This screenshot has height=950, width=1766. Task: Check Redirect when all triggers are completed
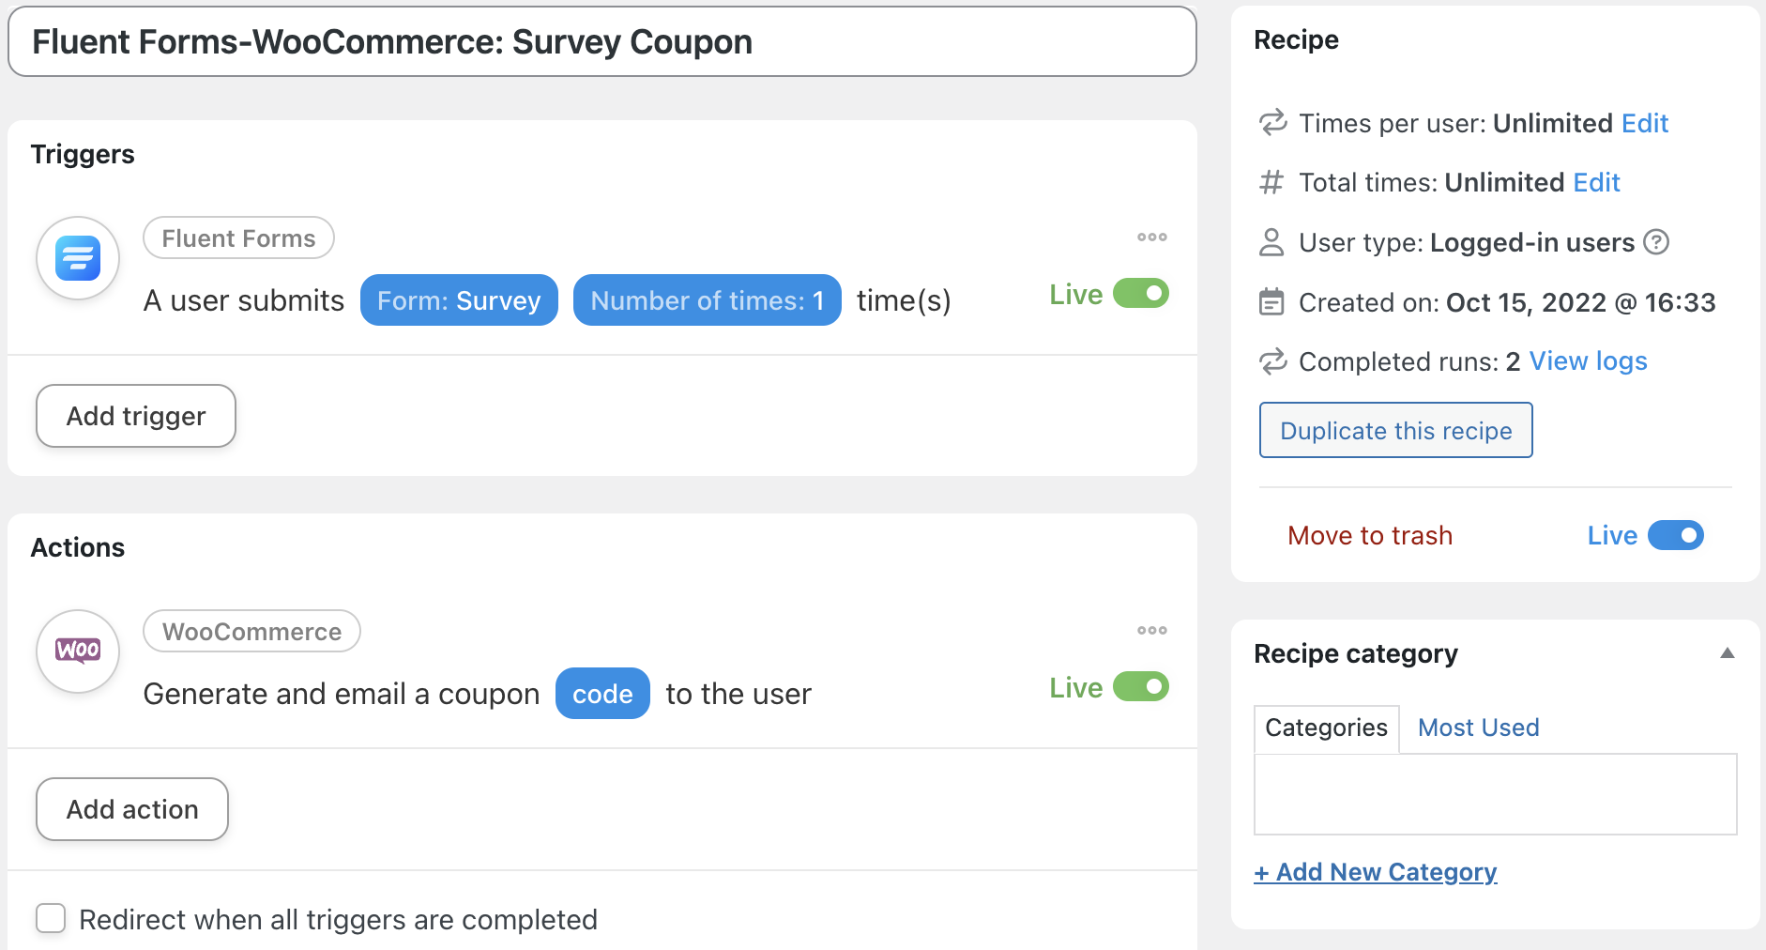point(51,918)
